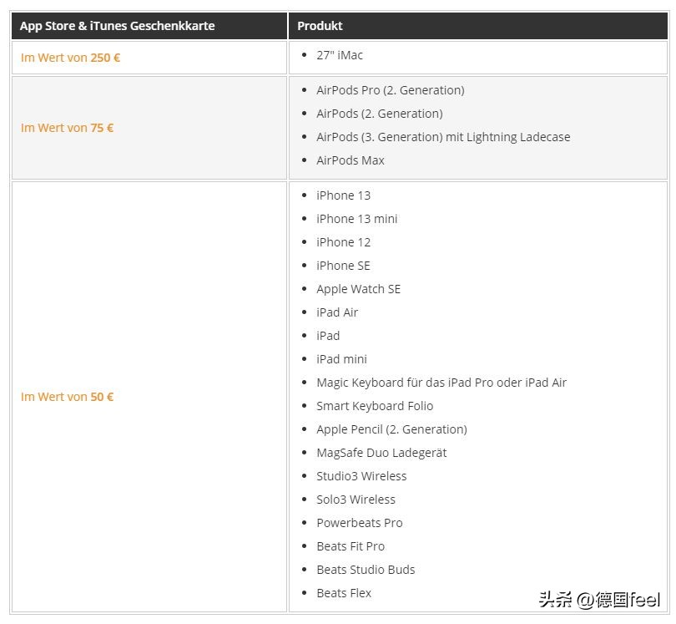Click 'Magic Keyboard für das iPad Pro' entry
This screenshot has width=676, height=624.
pos(441,383)
